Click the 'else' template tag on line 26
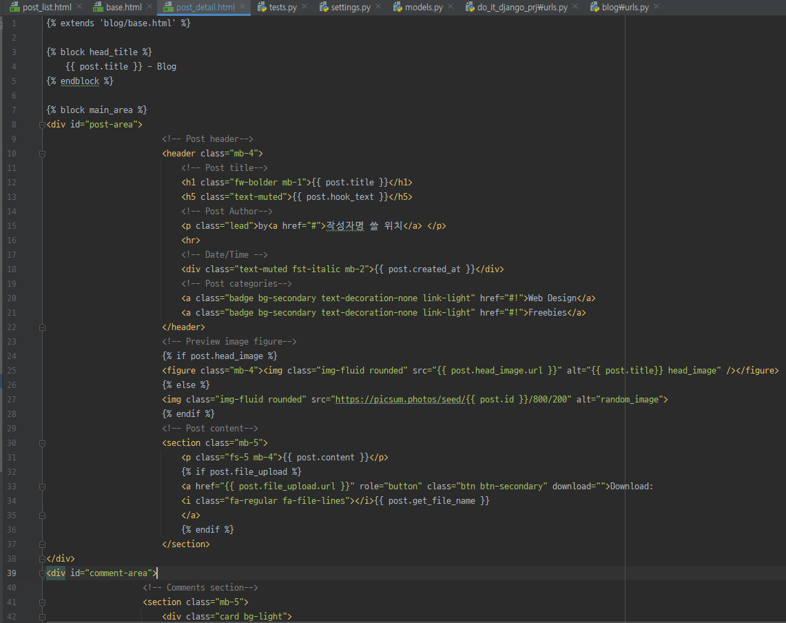Image resolution: width=786 pixels, height=623 pixels. tap(186, 385)
